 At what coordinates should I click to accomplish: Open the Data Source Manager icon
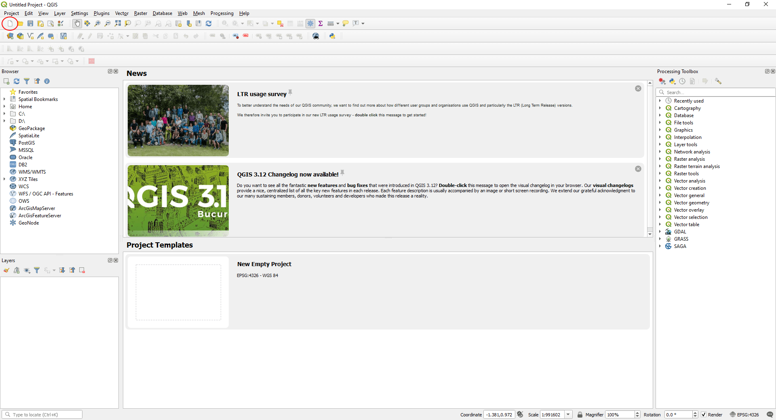click(10, 36)
